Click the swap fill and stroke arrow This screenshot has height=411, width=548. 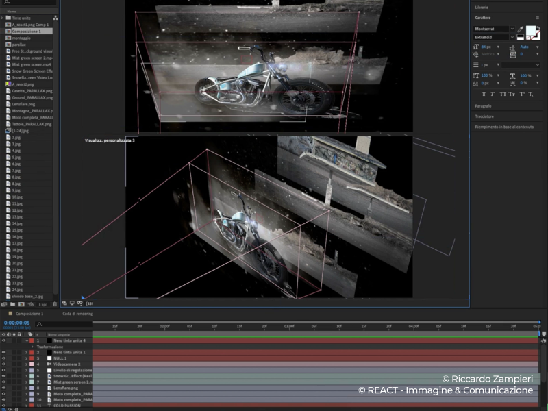[538, 28]
